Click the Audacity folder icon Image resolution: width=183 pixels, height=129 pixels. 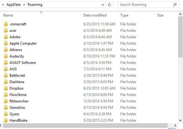(x=6, y=56)
